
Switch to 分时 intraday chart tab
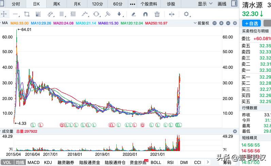pos(16,4)
